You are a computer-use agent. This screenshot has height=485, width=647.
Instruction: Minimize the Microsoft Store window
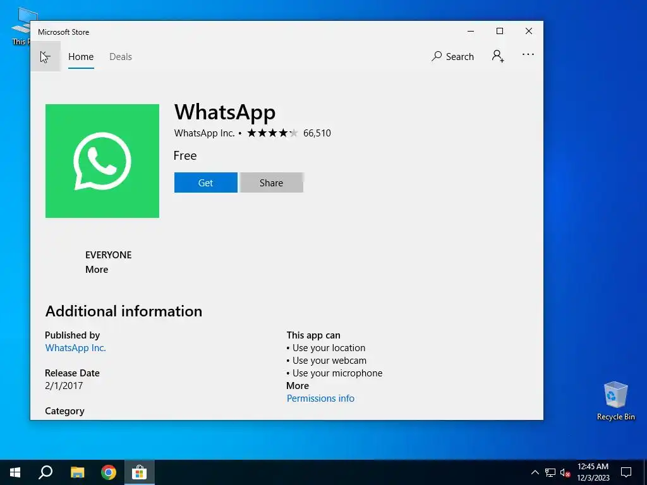point(471,31)
